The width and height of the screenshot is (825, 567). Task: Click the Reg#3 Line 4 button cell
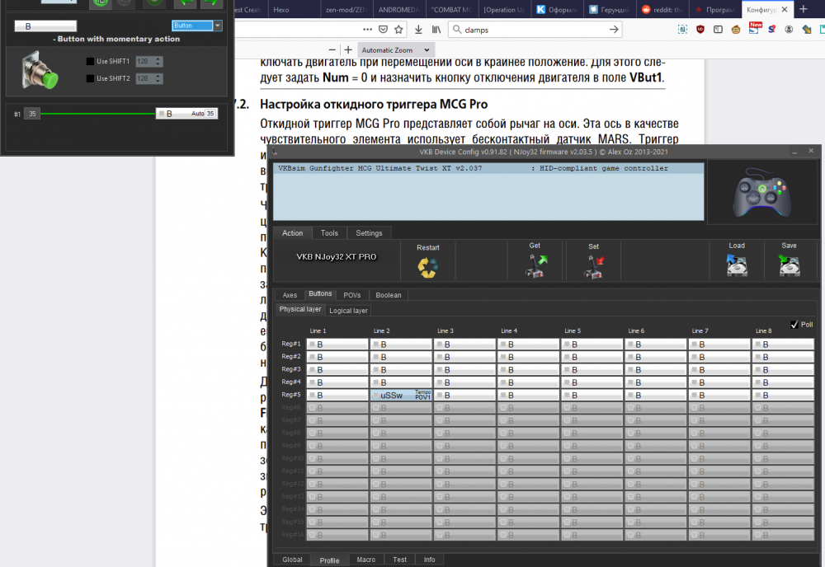pos(528,370)
